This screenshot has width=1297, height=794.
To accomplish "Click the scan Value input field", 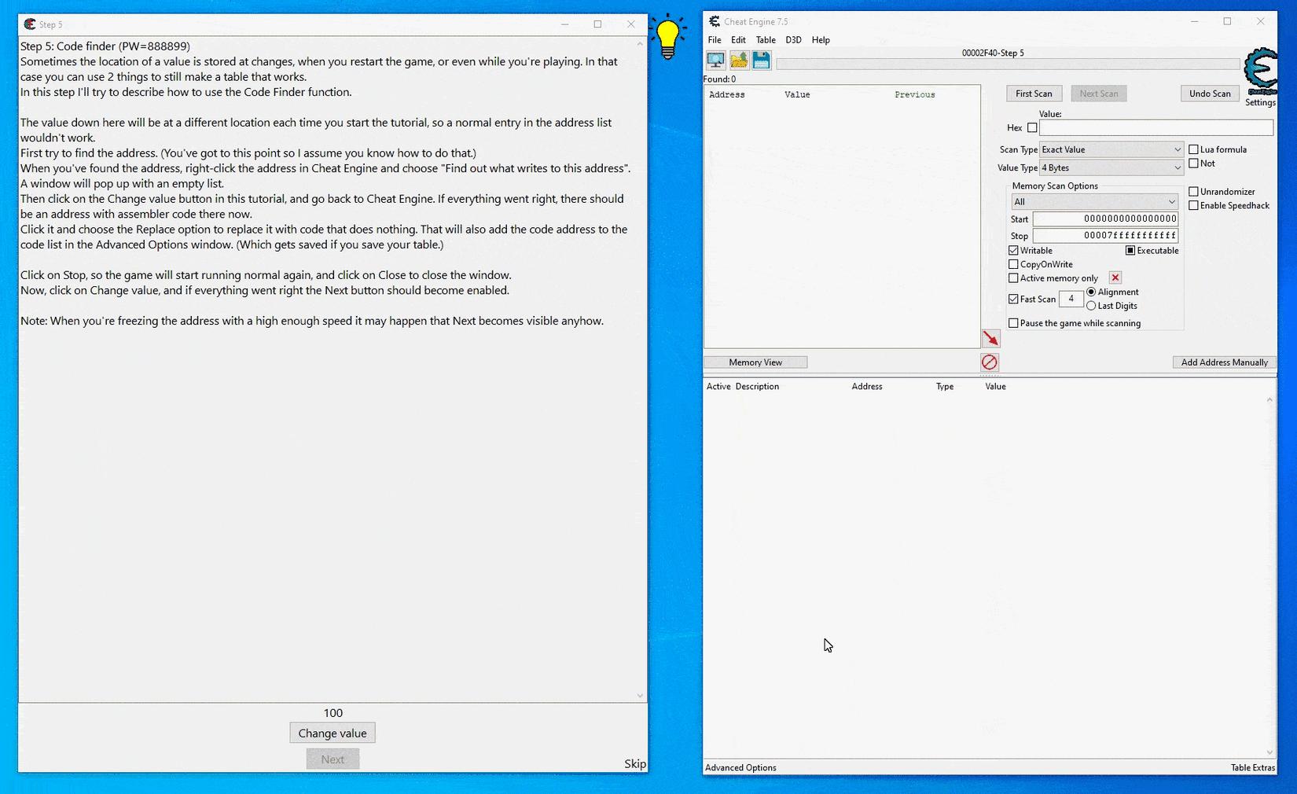I will tap(1156, 127).
